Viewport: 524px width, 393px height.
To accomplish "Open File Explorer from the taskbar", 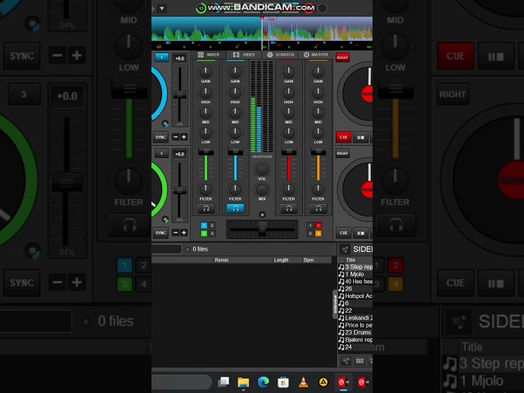I will tap(243, 382).
